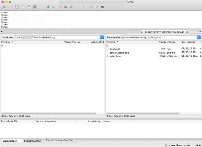Toggle directory comparison icon

click(91, 7)
